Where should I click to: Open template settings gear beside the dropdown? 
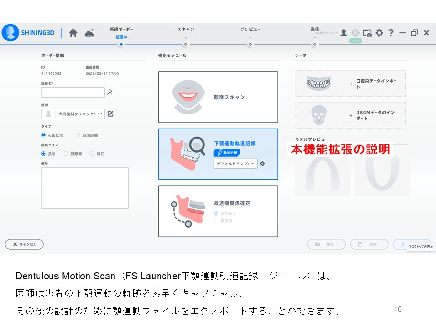[262, 163]
